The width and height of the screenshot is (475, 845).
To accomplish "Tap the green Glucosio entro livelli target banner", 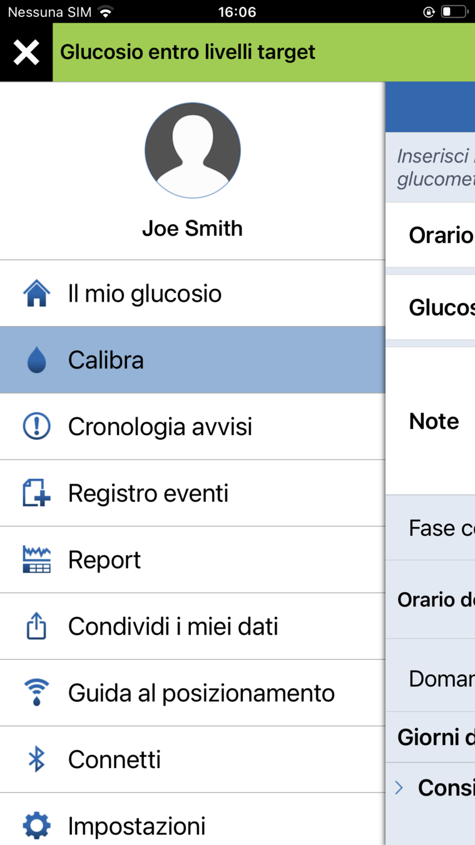I will click(263, 53).
